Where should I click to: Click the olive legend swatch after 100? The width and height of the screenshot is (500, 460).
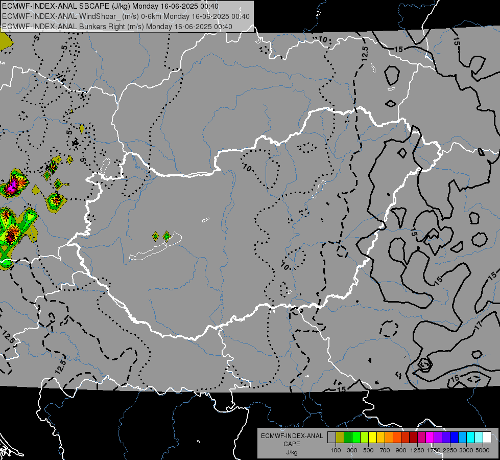(340, 437)
